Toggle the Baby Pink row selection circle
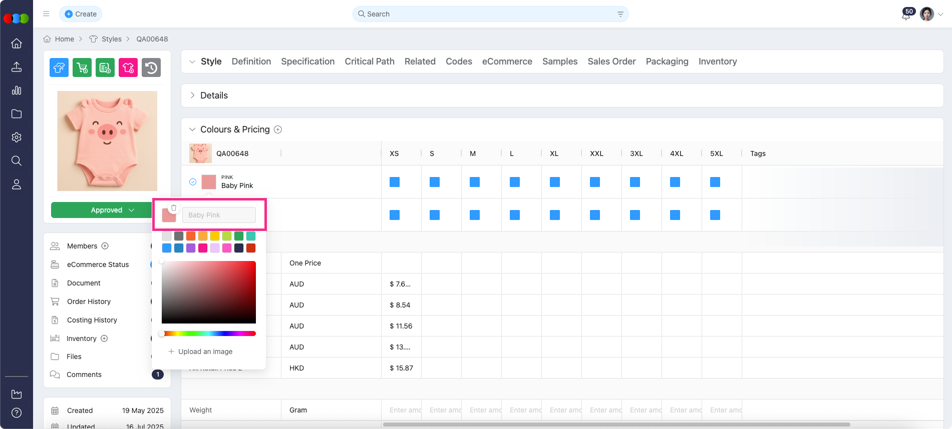952x429 pixels. [x=193, y=182]
